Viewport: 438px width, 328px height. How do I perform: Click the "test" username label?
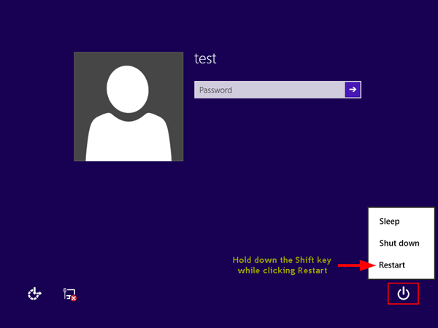(x=205, y=59)
